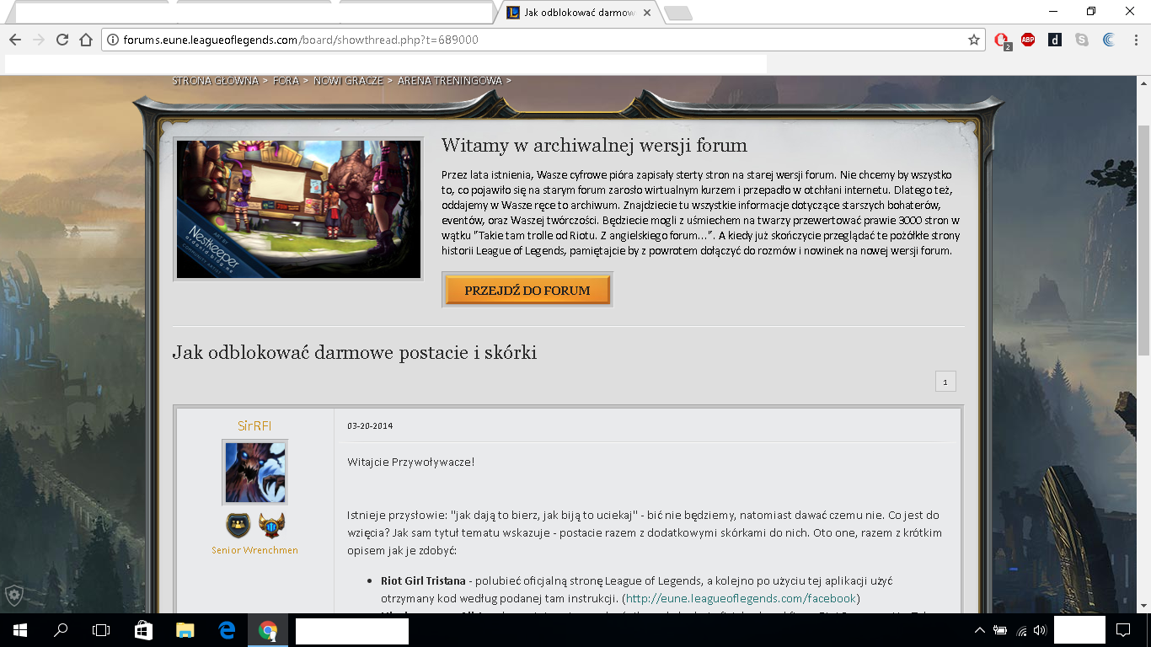
Task: Switch to Chrome in the taskbar
Action: click(268, 630)
